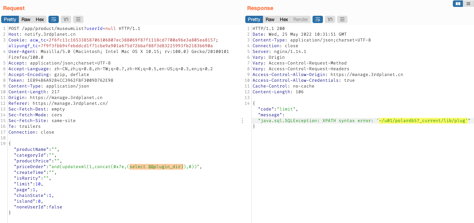Click the Sec-Fetch-Site: same-site header
Viewport: 474px width, 223px height.
coord(42,121)
